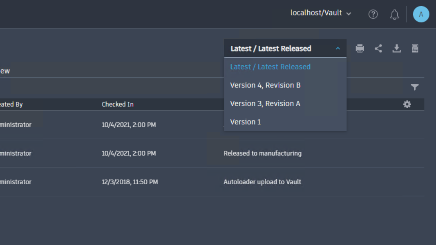Sort by the Created By column
Viewport: 436px width, 245px height.
11,105
